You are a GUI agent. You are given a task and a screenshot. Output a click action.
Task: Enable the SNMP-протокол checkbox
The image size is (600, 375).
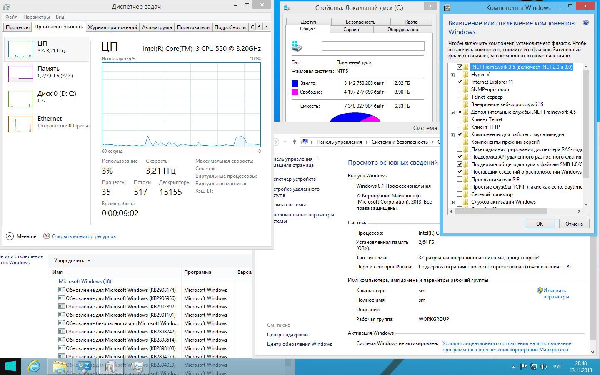[x=460, y=89]
